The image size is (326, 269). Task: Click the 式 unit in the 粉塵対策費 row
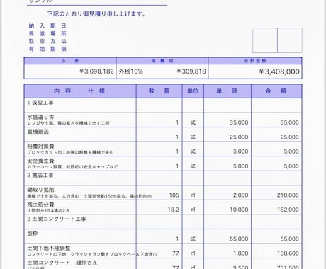pos(193,151)
